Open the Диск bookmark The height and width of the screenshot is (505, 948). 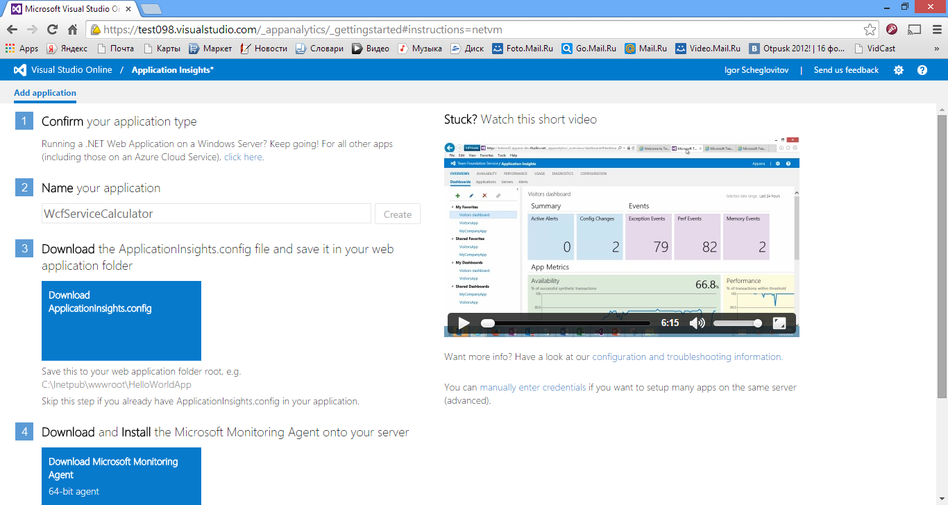[x=467, y=49]
